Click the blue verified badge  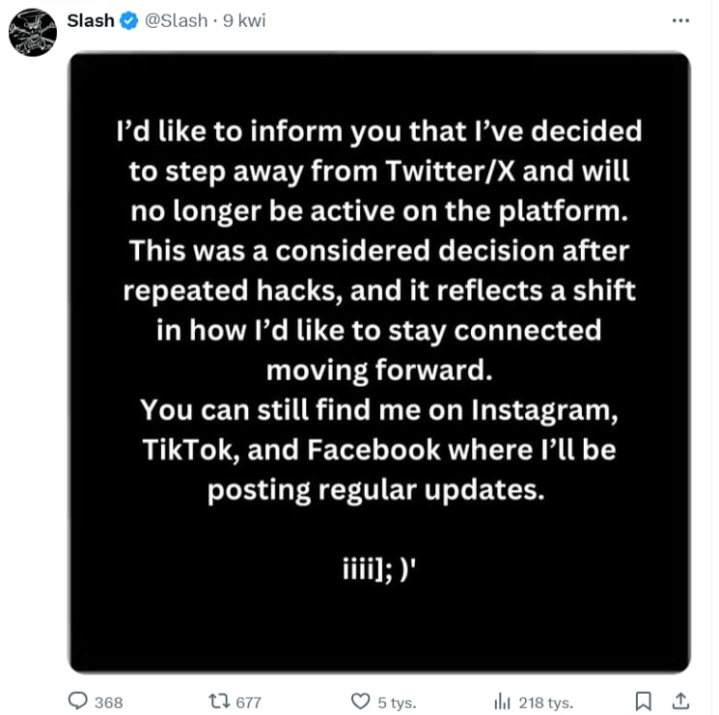[x=129, y=21]
